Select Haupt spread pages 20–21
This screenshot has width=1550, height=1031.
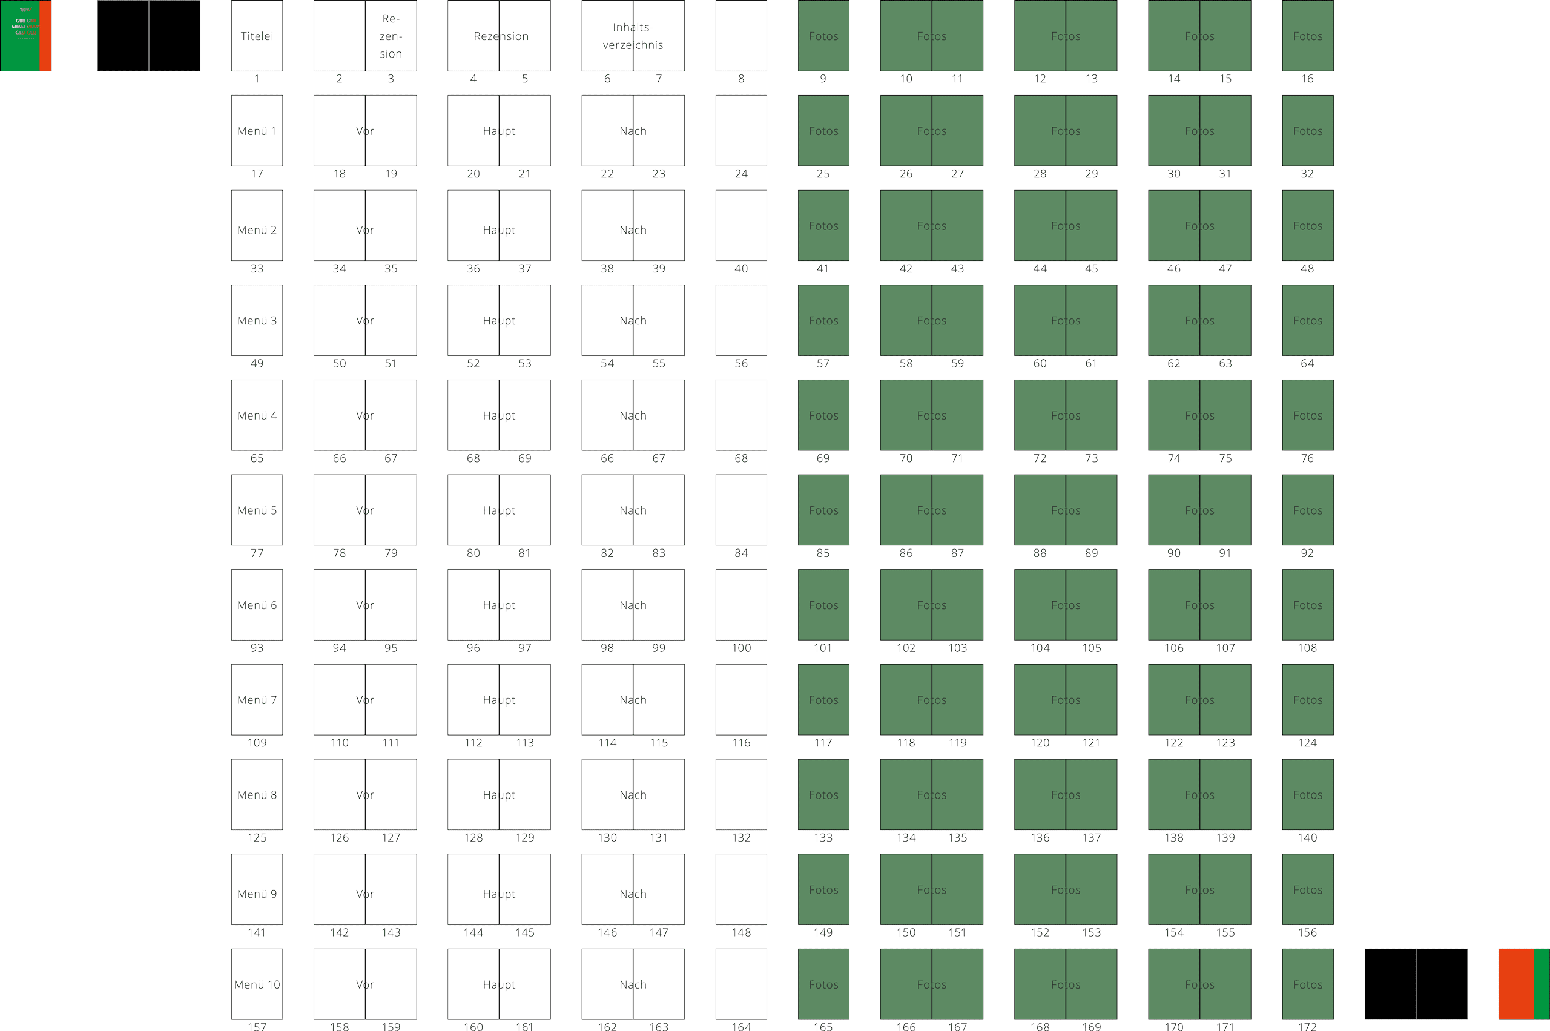[x=499, y=131]
